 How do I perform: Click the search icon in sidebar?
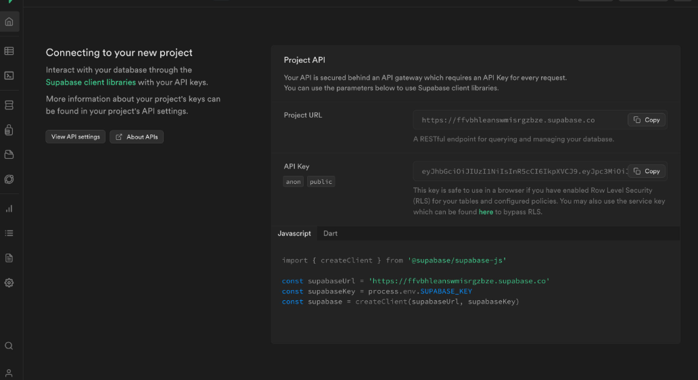click(9, 346)
